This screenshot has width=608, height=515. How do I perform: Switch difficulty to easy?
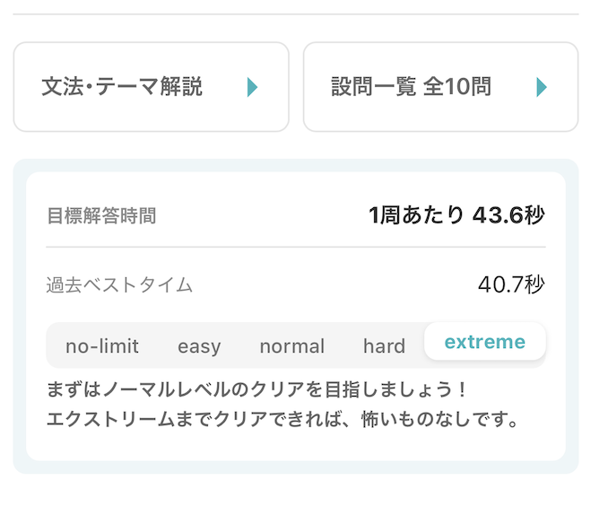199,346
